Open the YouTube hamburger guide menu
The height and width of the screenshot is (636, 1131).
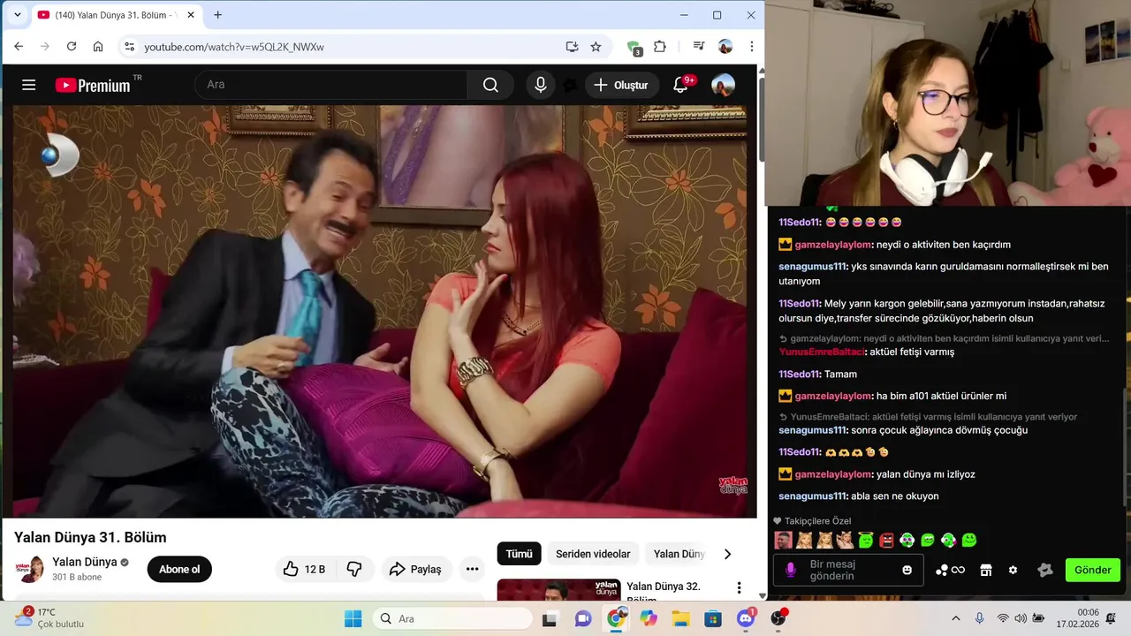coord(29,85)
